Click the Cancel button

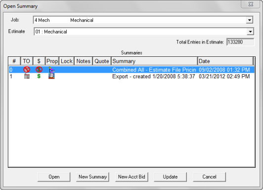(209, 177)
